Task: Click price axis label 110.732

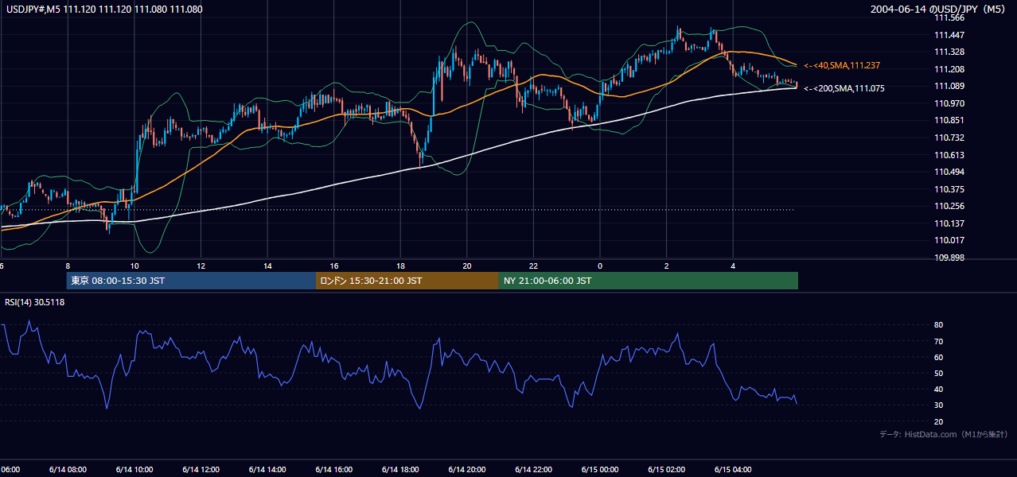Action: coord(949,138)
